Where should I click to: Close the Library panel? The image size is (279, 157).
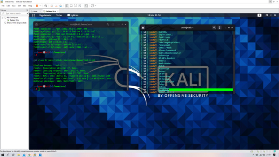coord(27,10)
